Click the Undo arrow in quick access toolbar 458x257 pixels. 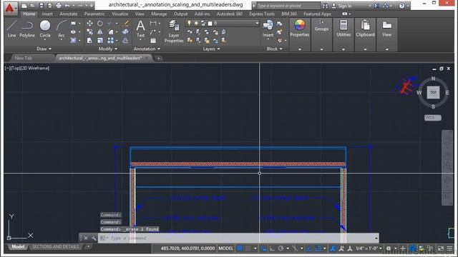(67, 6)
